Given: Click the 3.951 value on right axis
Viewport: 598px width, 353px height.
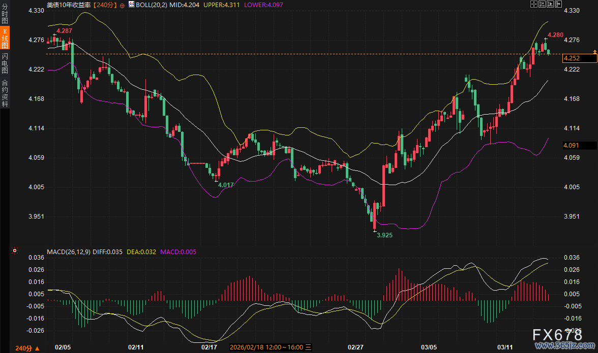Looking at the screenshot, I should 572,217.
